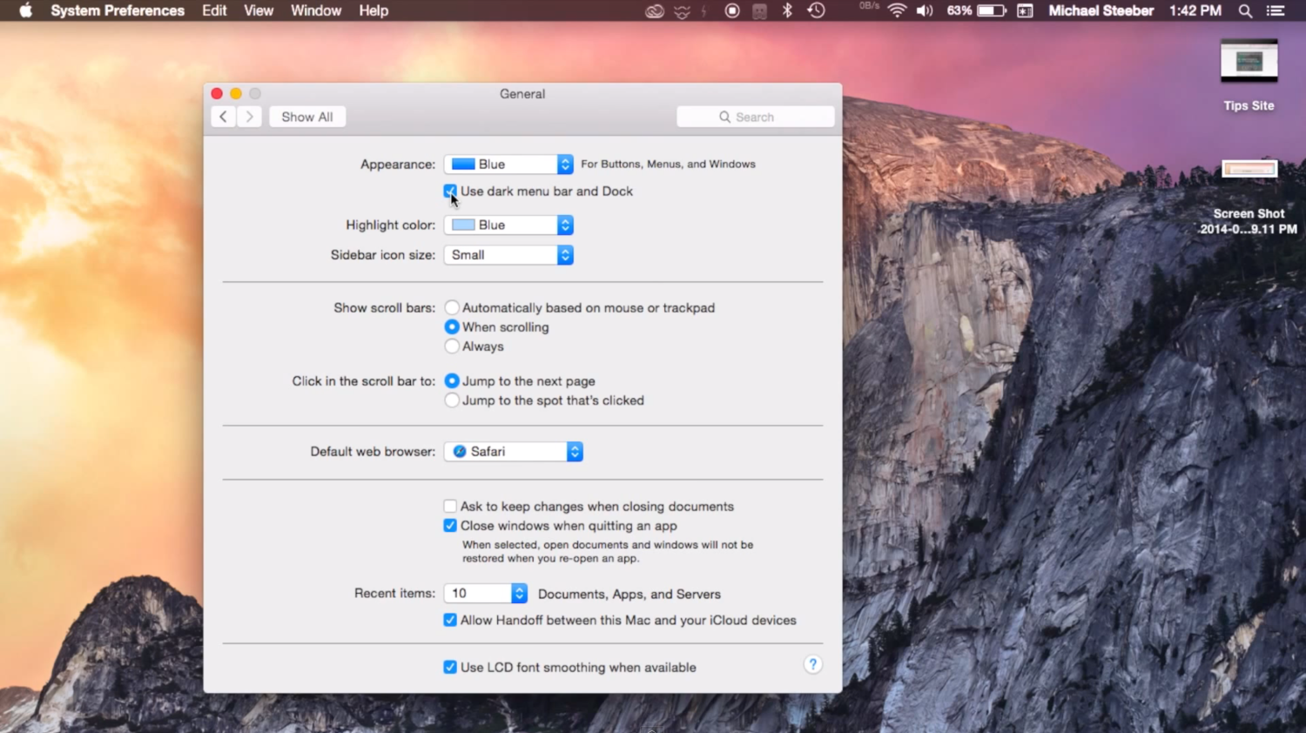This screenshot has height=733, width=1306.
Task: Expand the Sidebar icon size dropdown
Action: [x=508, y=255]
